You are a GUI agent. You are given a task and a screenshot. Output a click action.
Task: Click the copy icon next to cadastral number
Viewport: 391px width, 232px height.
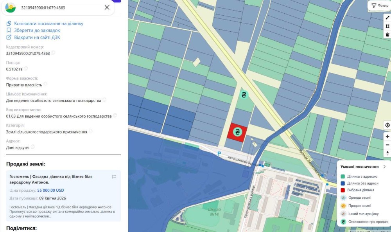[53, 53]
